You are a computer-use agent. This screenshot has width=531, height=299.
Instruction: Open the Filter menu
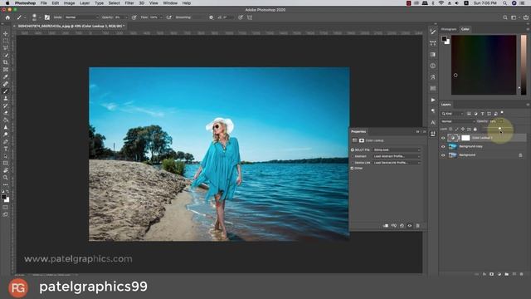click(129, 3)
